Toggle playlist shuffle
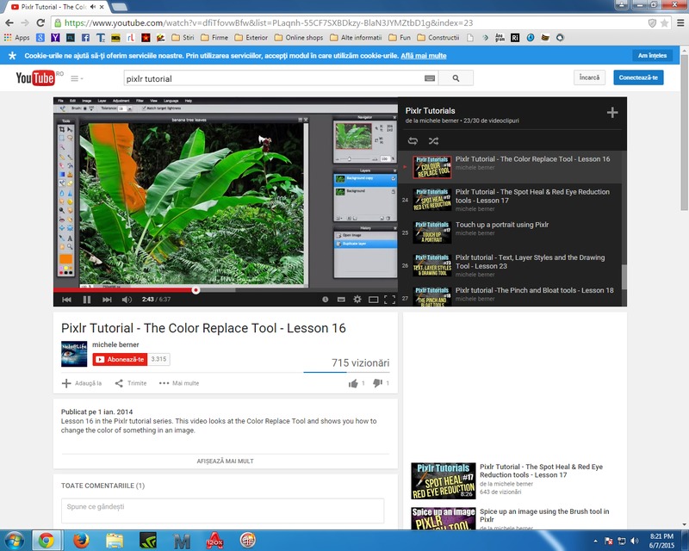The height and width of the screenshot is (551, 689). click(433, 141)
